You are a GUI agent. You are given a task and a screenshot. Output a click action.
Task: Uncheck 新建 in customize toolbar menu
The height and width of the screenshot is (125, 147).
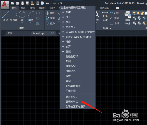point(78,12)
